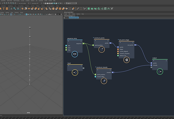Click the green crossed lines shelf icon
Screen dimensions: 174x119
109,8
